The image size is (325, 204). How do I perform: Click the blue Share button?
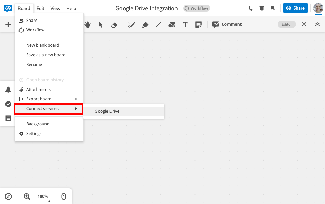click(x=295, y=8)
